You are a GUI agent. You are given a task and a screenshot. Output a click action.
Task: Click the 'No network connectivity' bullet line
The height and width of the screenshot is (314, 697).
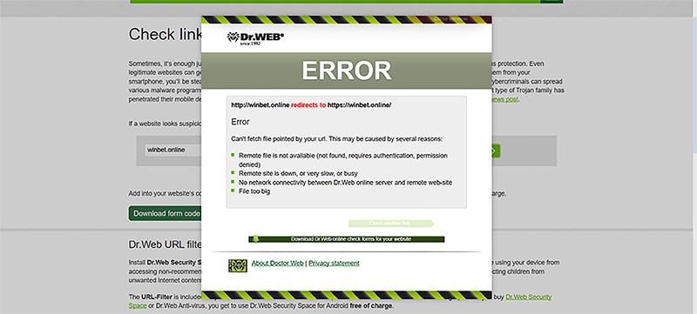point(342,183)
